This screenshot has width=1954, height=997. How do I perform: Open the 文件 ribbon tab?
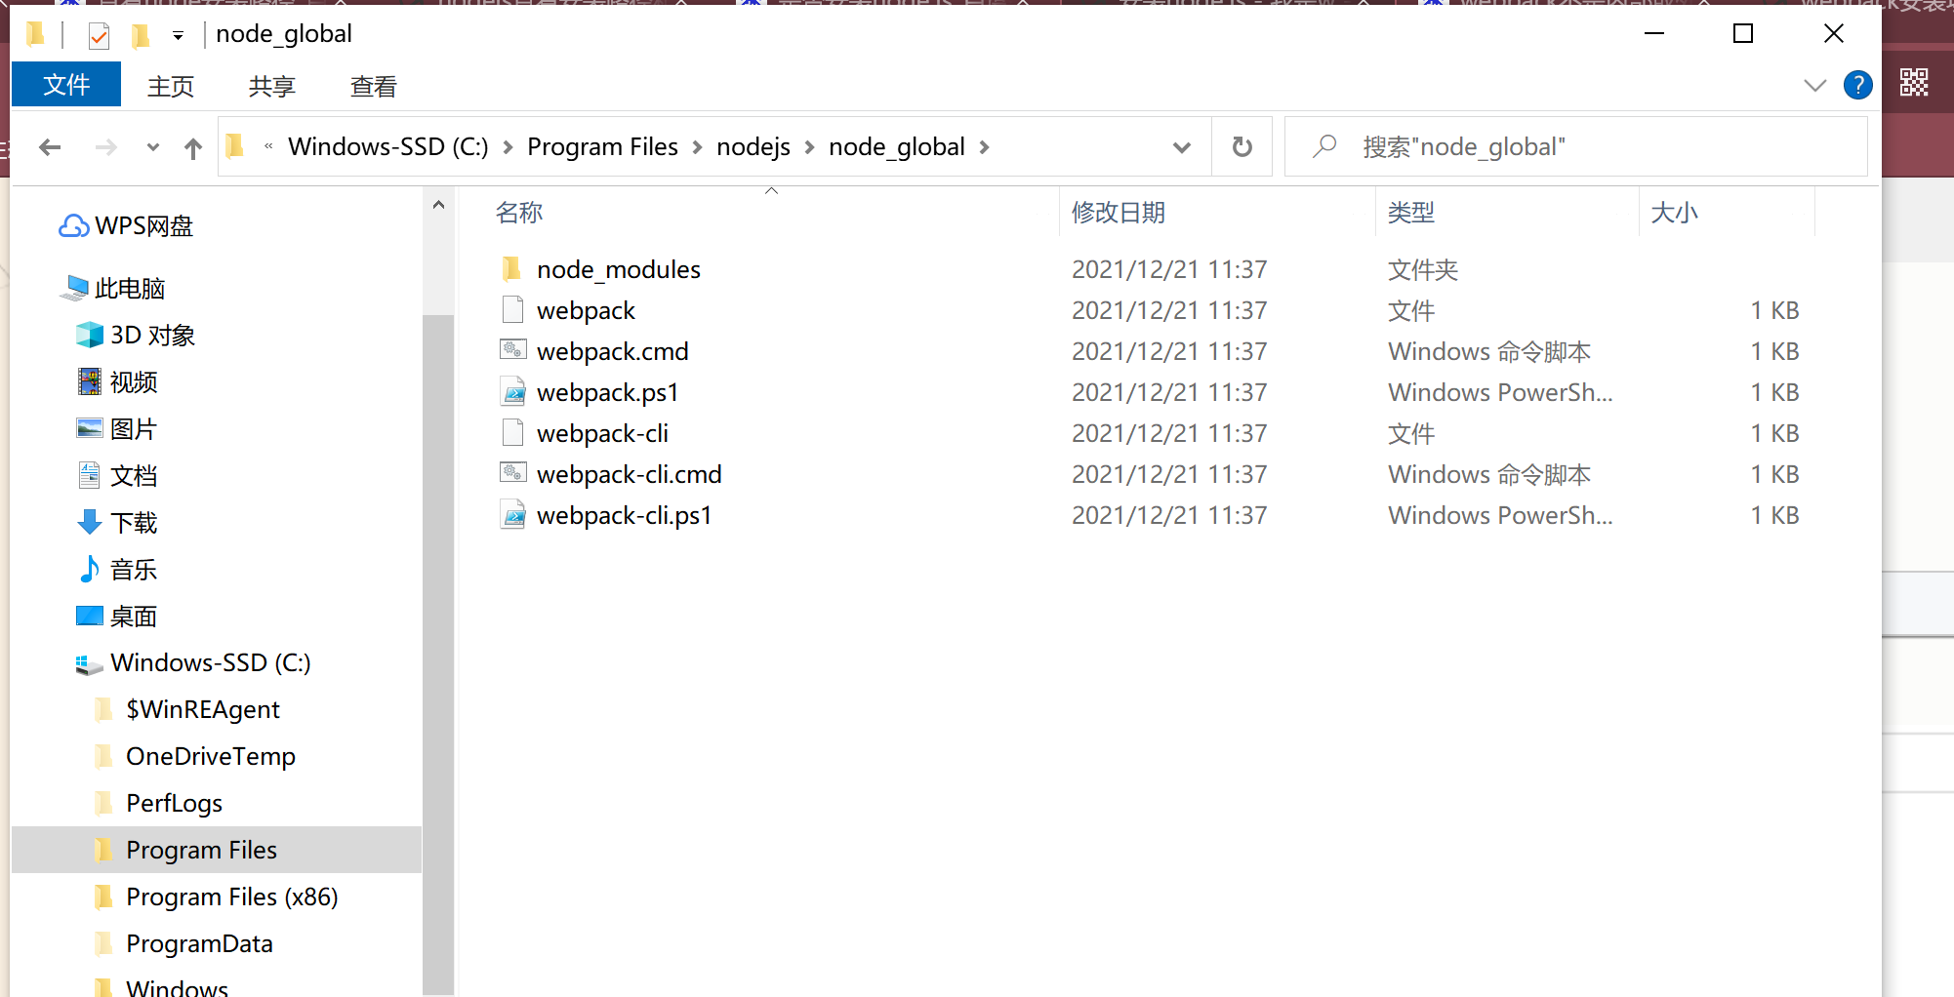(x=66, y=85)
